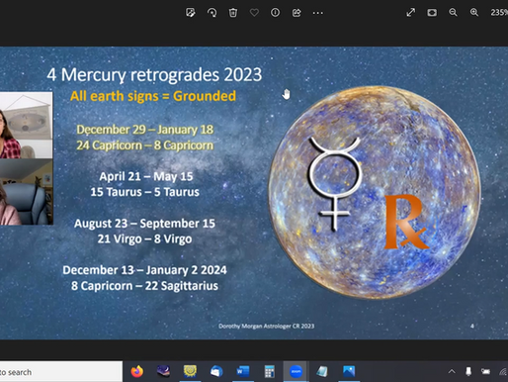The width and height of the screenshot is (508, 382).
Task: Zoom in with the plus magnifier
Action: [x=474, y=13]
